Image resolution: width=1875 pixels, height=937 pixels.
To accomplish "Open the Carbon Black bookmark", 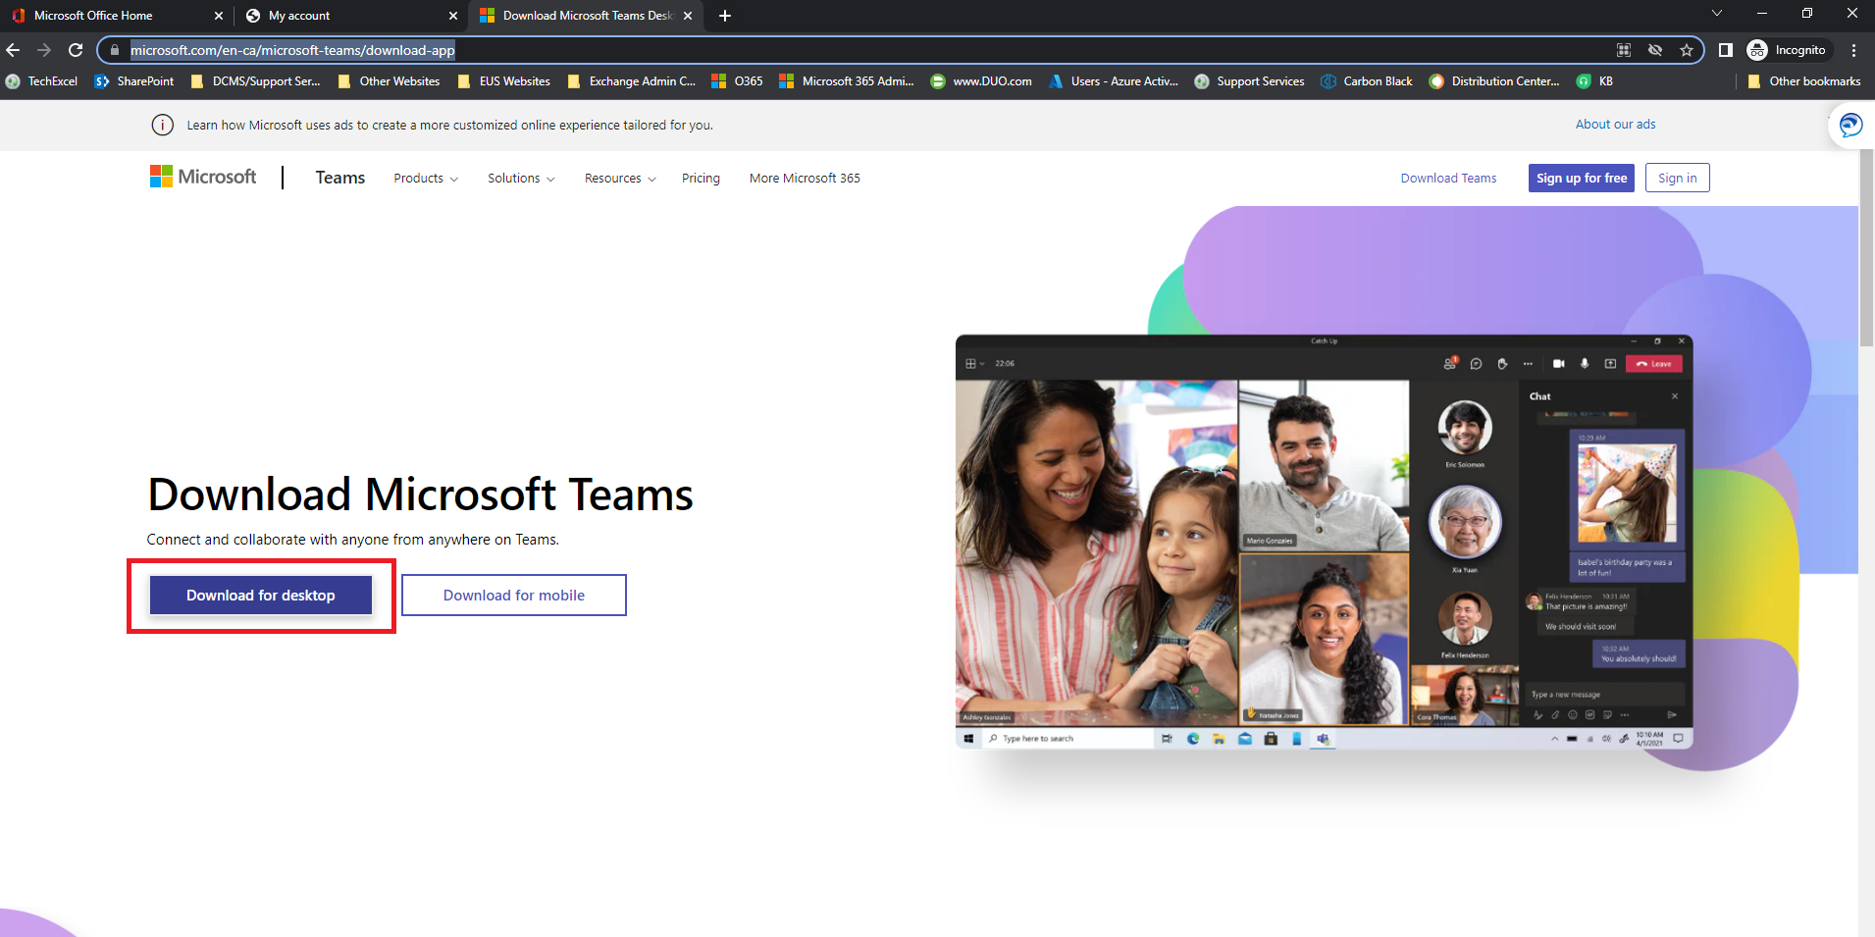I will 1367,81.
